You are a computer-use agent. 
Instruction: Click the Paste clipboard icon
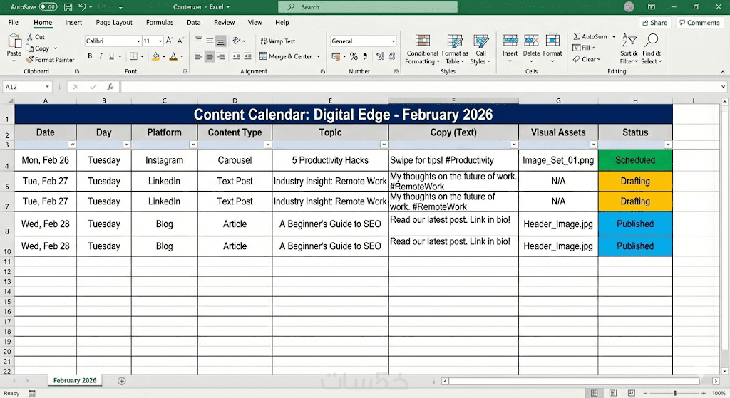click(14, 41)
